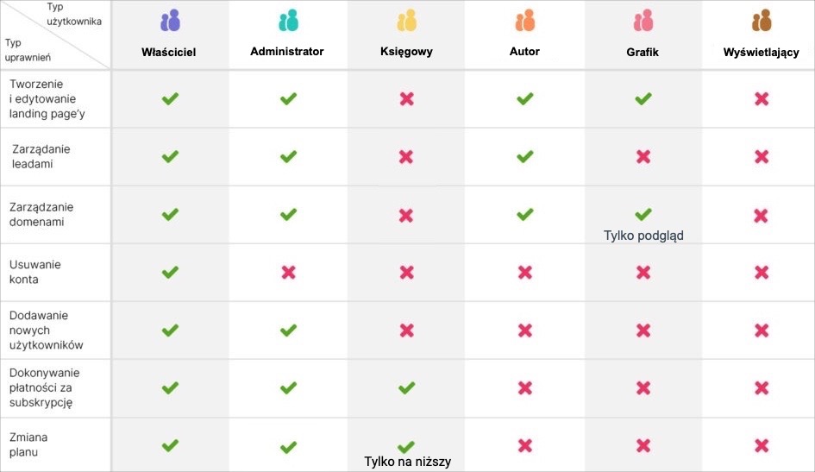Click Właściciel's green check for Usuwanie konta
Viewport: 815px width, 472px height.
click(170, 273)
